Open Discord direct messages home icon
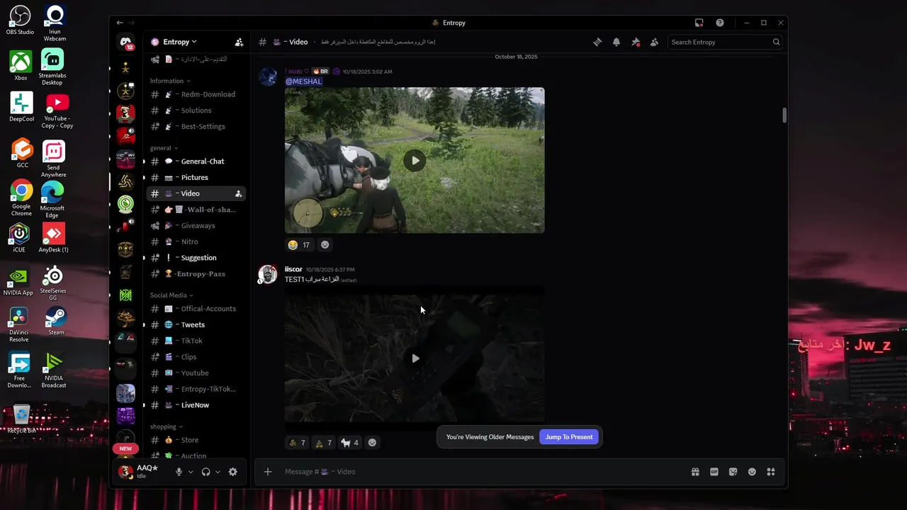The image size is (907, 510). 125,42
